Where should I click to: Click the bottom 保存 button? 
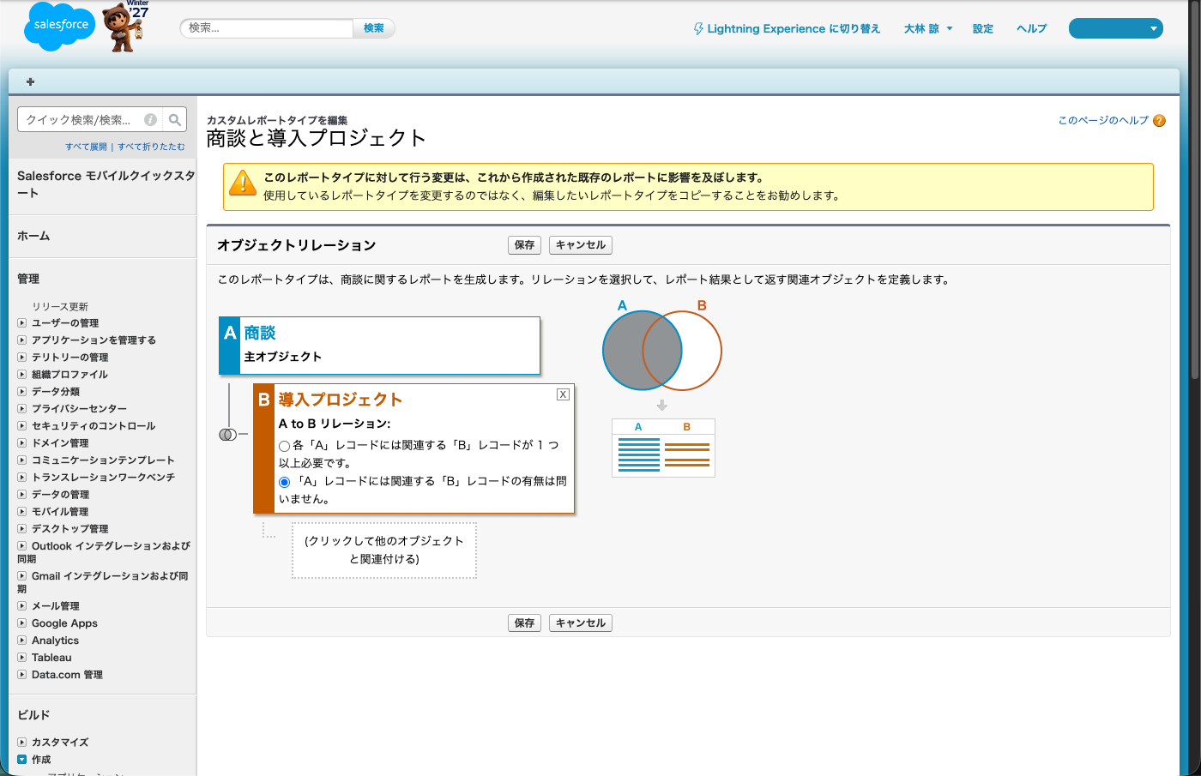524,623
